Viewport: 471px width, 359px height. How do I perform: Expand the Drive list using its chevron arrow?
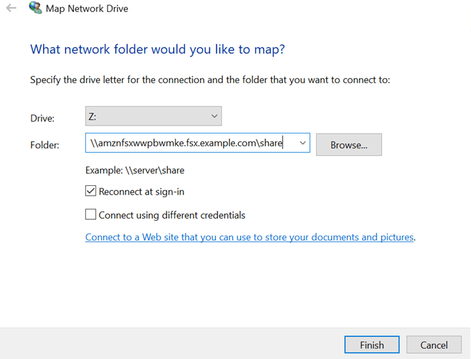point(214,117)
